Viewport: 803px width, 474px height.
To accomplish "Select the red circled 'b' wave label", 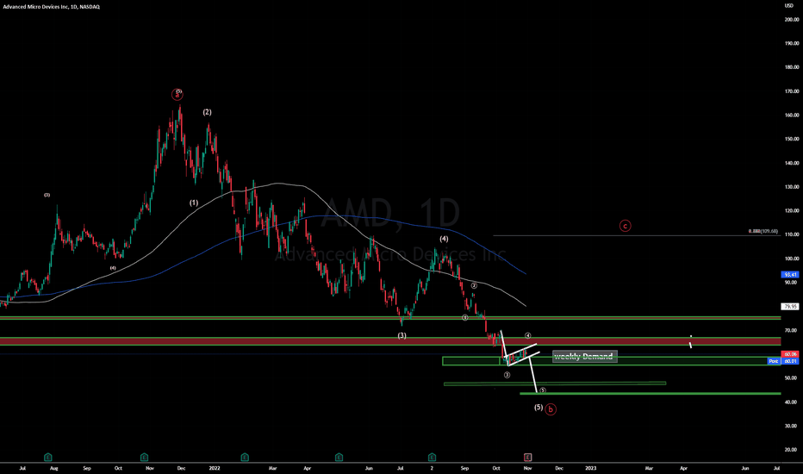I will (551, 409).
